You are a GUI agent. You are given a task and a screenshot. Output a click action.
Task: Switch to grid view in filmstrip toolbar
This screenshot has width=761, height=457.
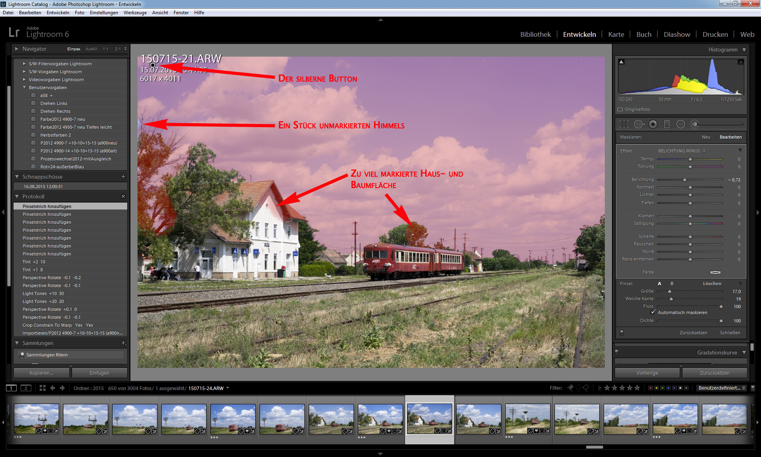42,388
